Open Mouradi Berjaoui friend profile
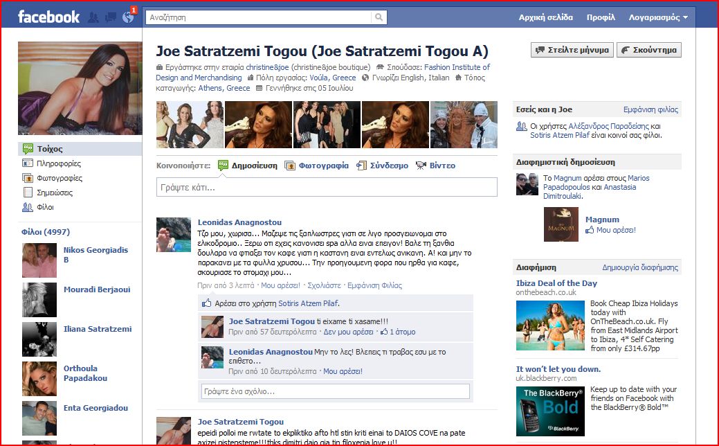Image resolution: width=719 pixels, height=446 pixels. point(97,289)
